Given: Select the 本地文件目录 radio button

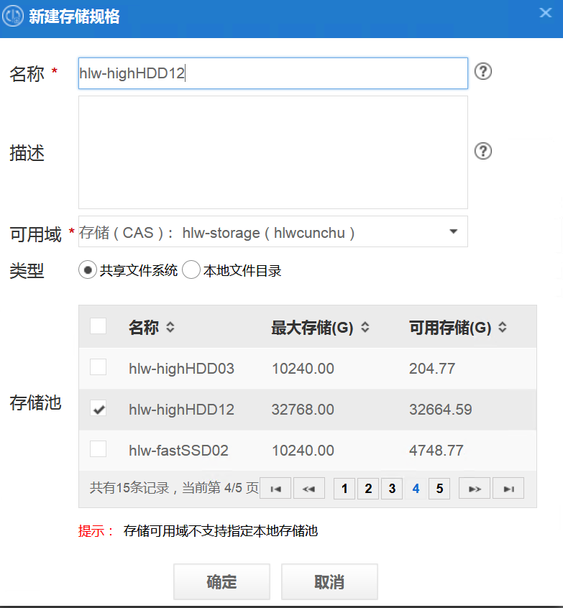Looking at the screenshot, I should [191, 270].
